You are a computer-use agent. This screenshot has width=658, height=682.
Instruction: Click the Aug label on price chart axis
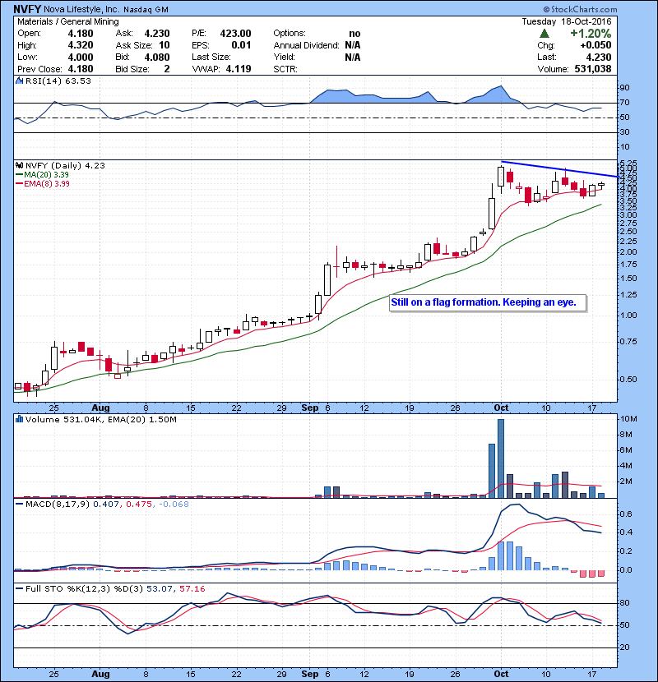100,408
